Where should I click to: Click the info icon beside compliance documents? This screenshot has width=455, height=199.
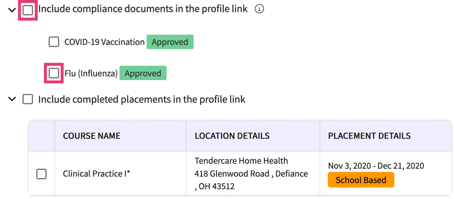(259, 9)
